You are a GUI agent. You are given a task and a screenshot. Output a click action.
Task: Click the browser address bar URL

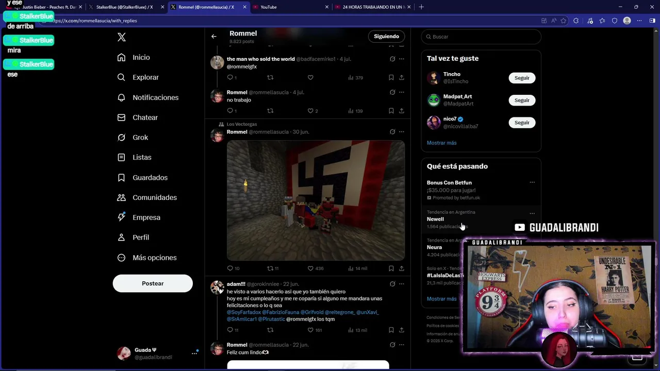[94, 21]
